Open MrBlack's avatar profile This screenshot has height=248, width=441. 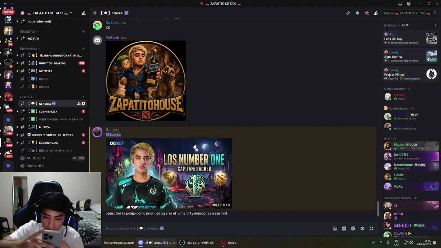[98, 40]
